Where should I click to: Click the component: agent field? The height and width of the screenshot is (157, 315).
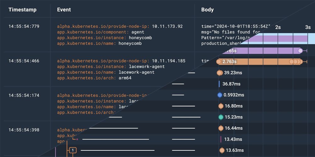101,32
